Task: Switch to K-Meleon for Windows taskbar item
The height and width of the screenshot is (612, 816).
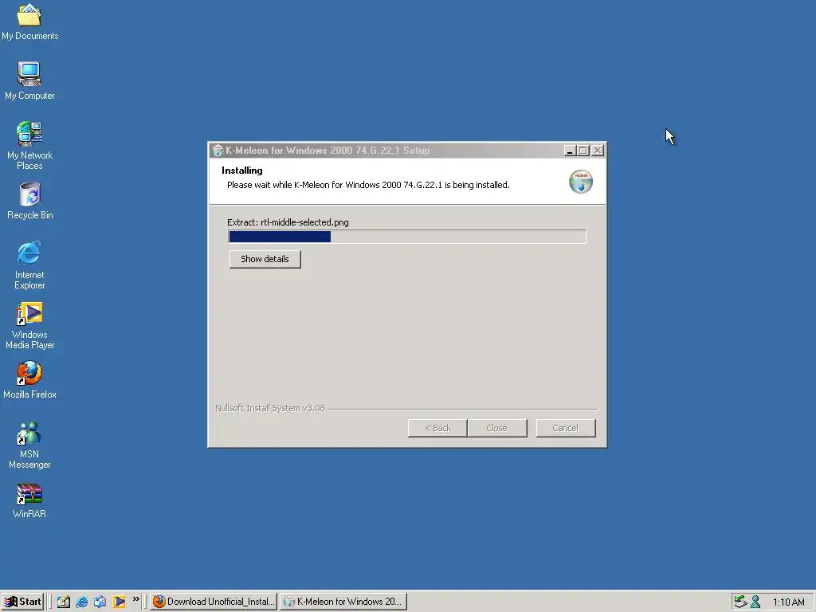Action: [343, 602]
